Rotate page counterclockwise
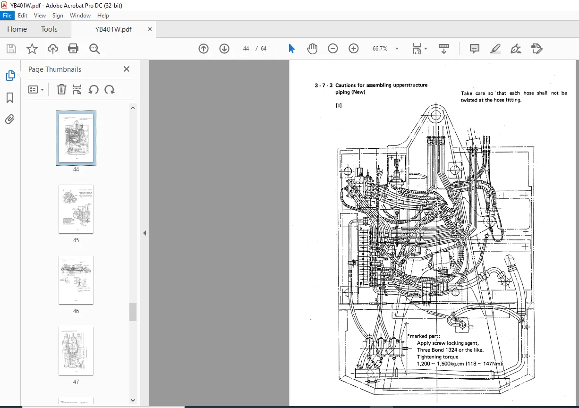Viewport: 579px width, 408px height. [x=94, y=89]
